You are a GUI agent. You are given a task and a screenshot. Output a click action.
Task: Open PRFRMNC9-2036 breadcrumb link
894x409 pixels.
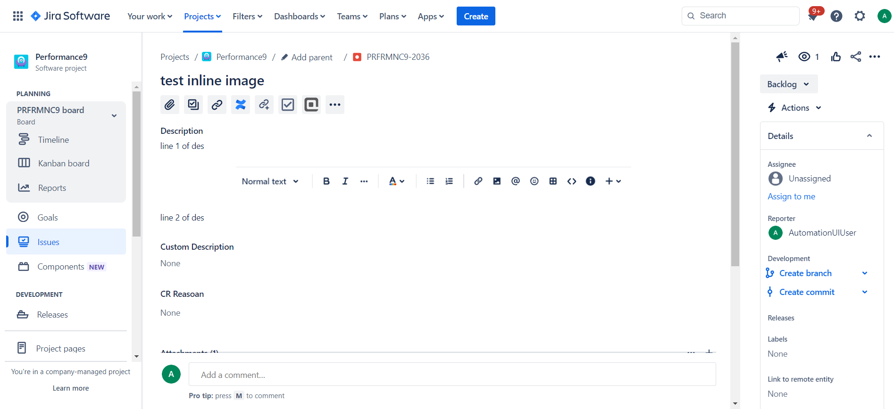pyautogui.click(x=398, y=57)
